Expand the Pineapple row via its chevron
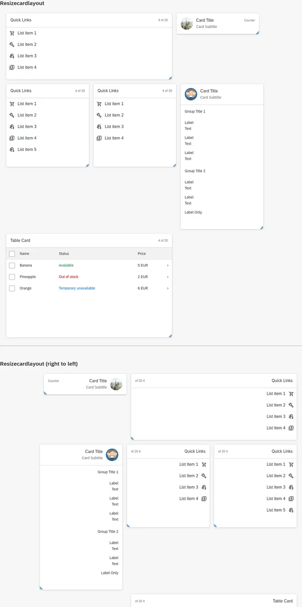The height and width of the screenshot is (607, 302). pos(167,277)
